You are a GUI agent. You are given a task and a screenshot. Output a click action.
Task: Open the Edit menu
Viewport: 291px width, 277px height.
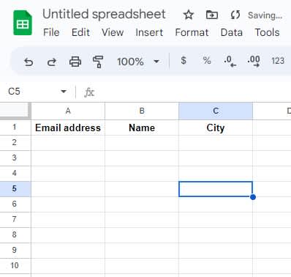(80, 32)
